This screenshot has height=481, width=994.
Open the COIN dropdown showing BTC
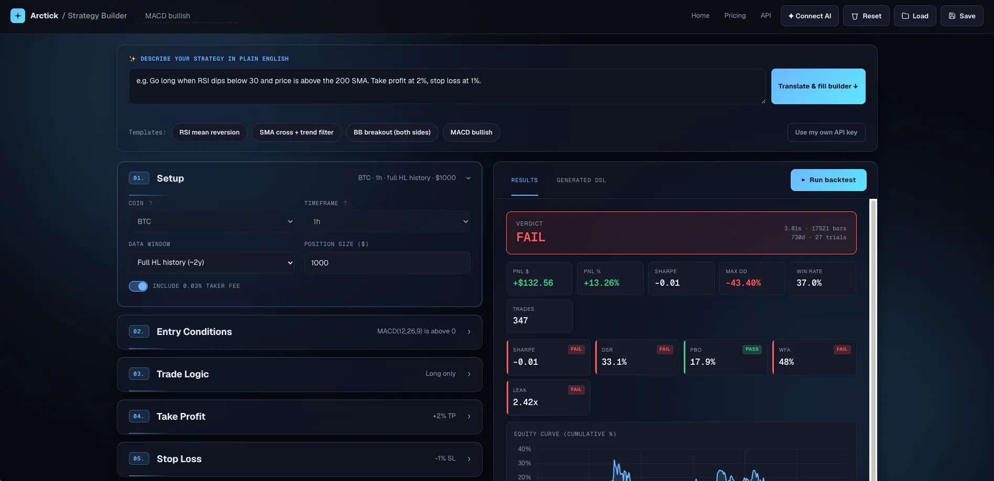click(x=212, y=221)
